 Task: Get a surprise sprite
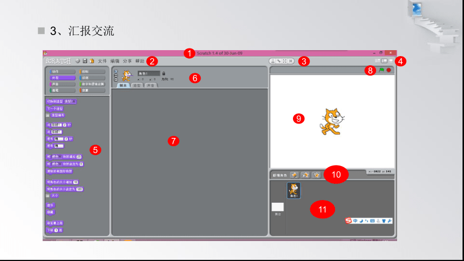pyautogui.click(x=316, y=175)
